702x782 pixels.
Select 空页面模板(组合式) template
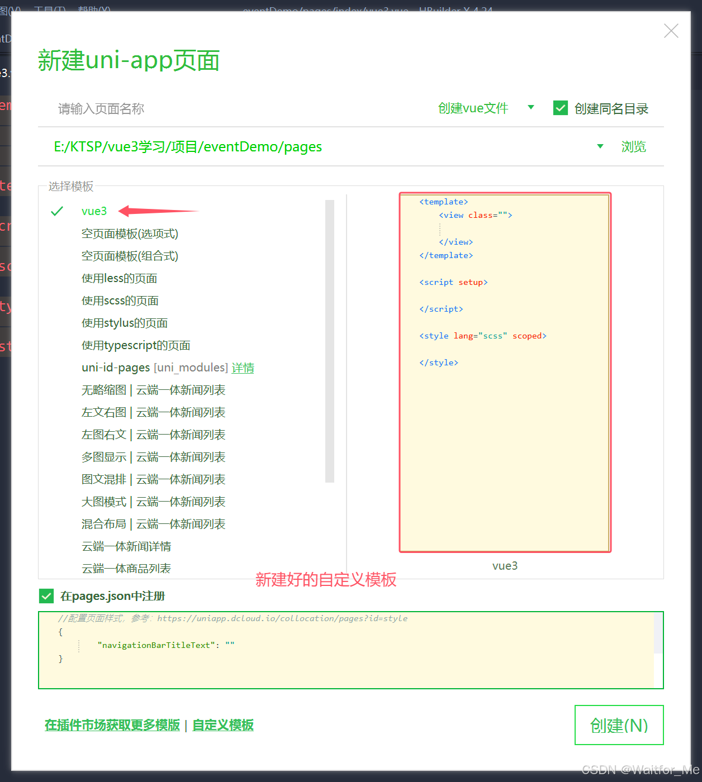[130, 256]
